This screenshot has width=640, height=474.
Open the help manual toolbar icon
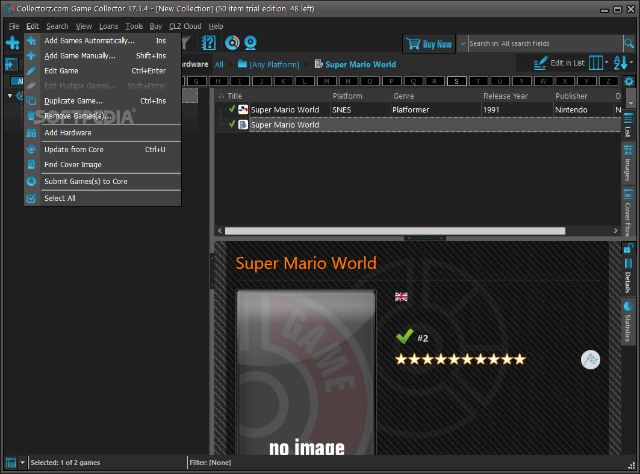(x=208, y=43)
